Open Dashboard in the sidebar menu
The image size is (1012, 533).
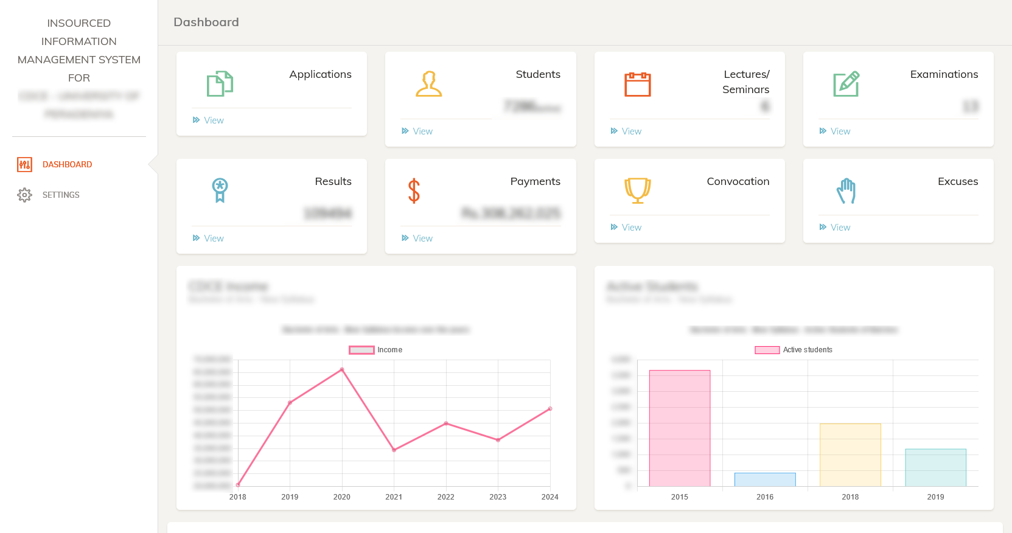[67, 164]
